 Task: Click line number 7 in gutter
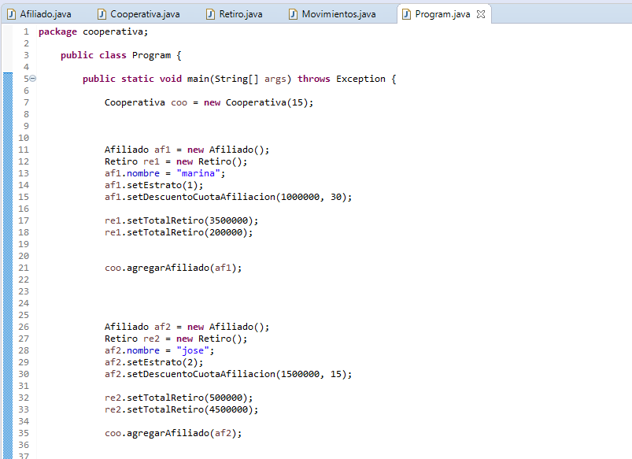[26, 102]
